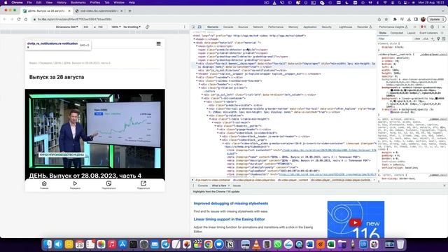448x252 pixels.
Task: Select the Issues tab in the drawer
Action: pyautogui.click(x=237, y=185)
